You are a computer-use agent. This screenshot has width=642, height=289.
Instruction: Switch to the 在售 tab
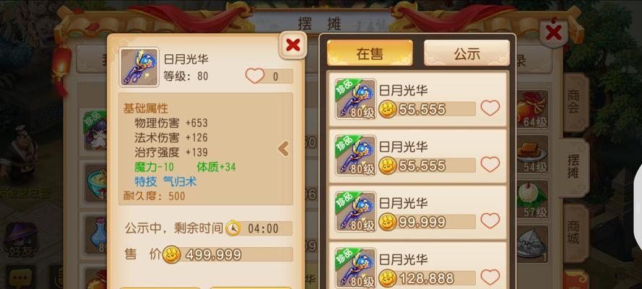point(369,53)
